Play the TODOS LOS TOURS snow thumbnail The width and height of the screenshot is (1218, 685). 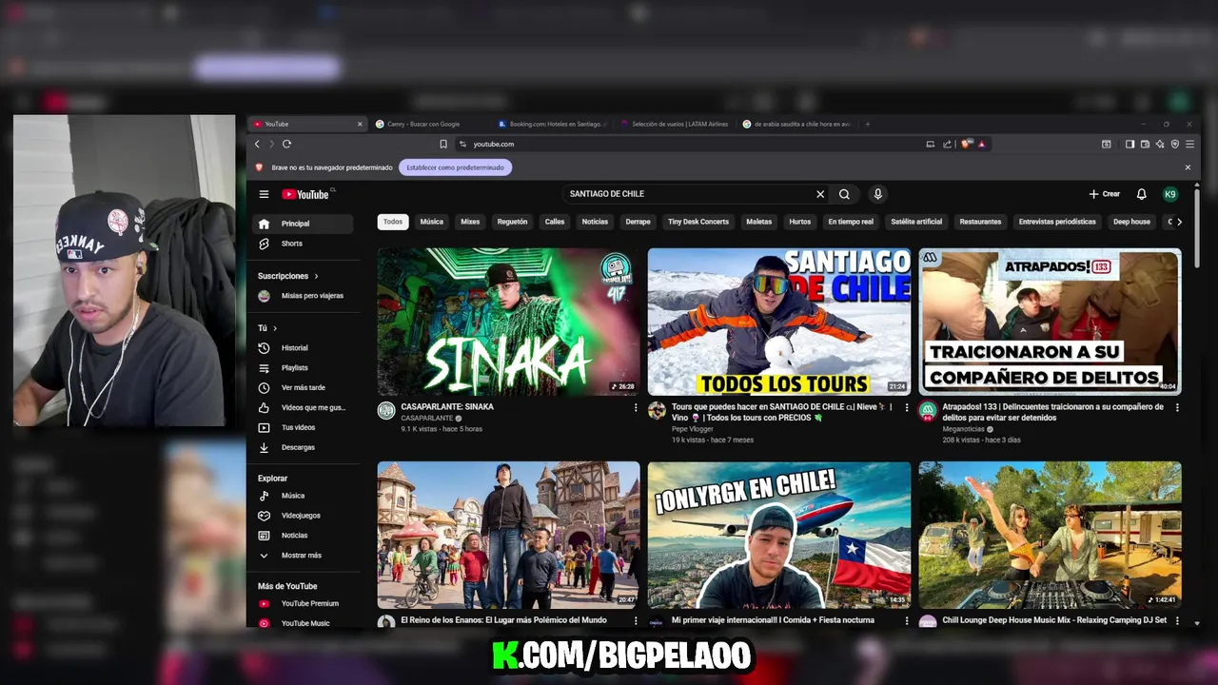tap(779, 322)
